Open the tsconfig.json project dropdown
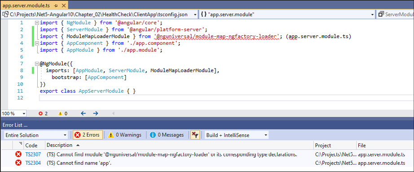 click(x=195, y=14)
